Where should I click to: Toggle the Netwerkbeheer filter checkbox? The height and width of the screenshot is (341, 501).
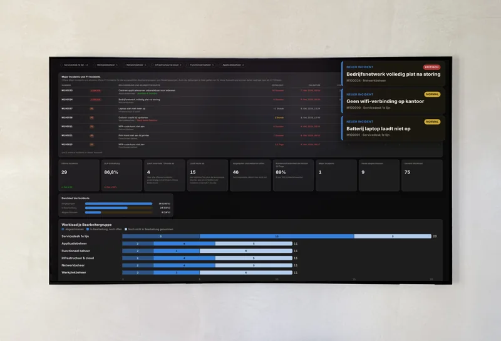point(124,65)
